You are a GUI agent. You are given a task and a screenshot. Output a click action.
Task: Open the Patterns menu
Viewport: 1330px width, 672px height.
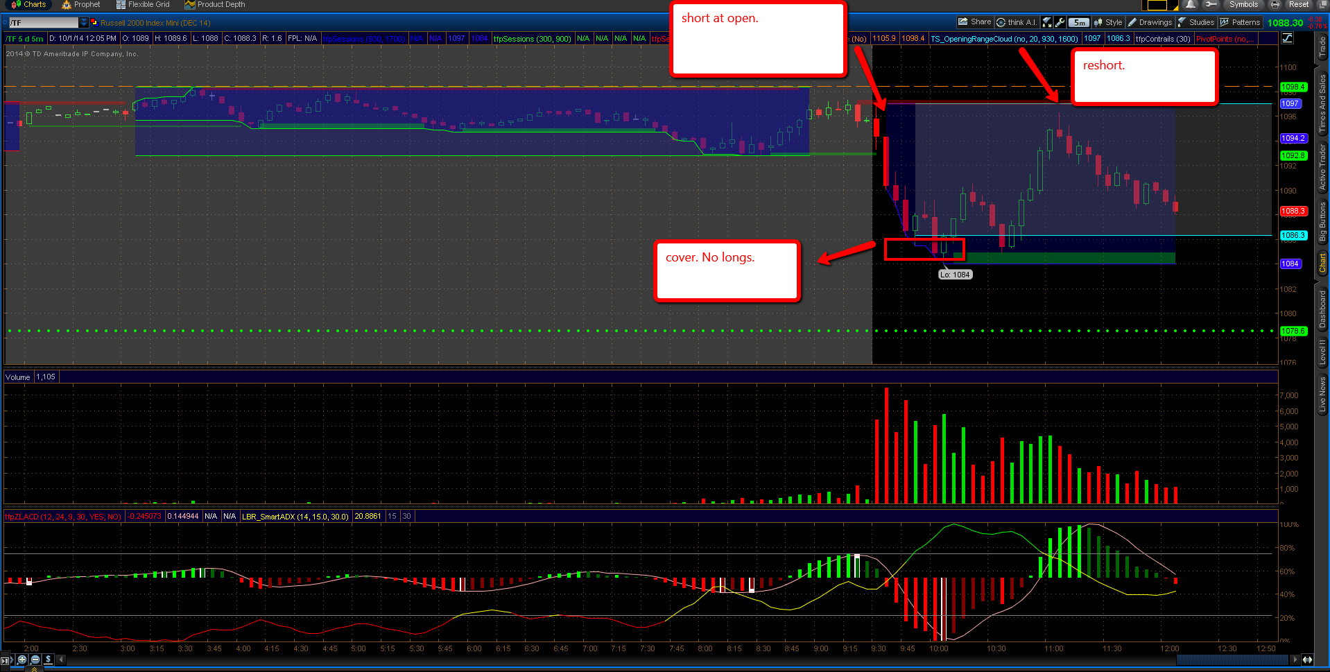click(x=1240, y=22)
